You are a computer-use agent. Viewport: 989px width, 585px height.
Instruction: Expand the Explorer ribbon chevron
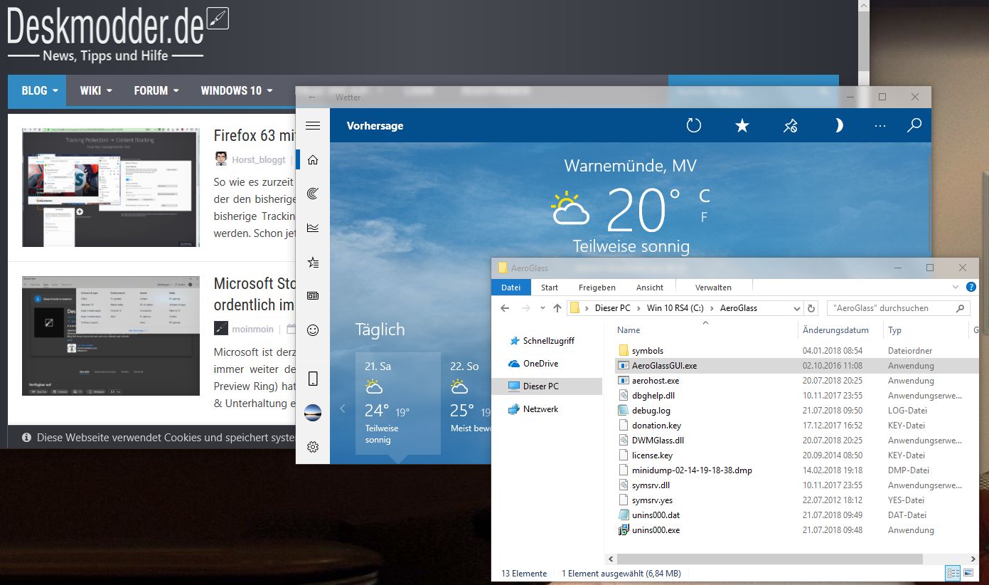(x=956, y=288)
